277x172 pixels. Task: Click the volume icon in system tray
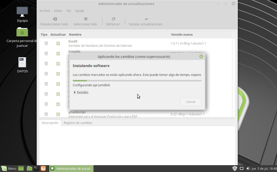tap(248, 168)
